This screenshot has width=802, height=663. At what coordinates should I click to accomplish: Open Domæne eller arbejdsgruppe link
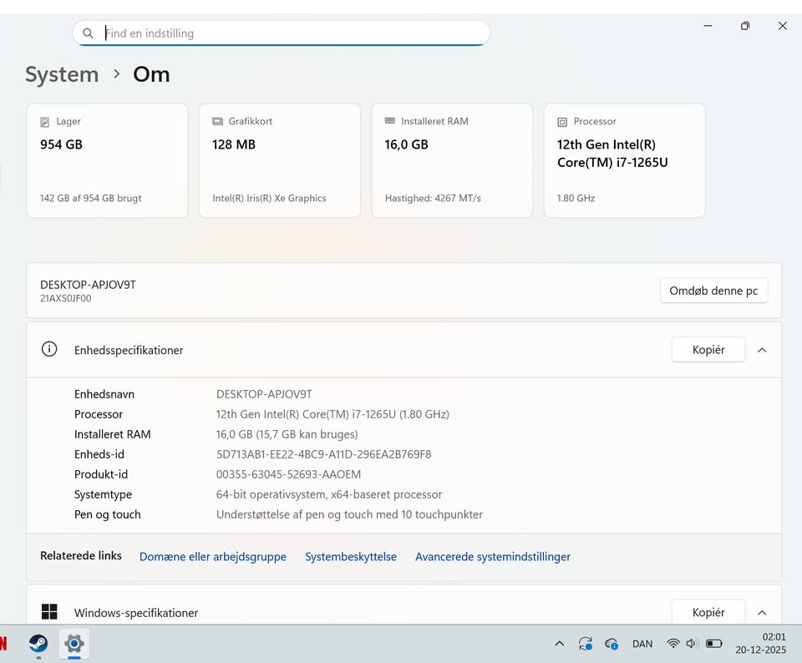(x=212, y=557)
